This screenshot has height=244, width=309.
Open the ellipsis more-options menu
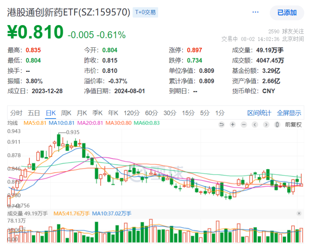[255, 12]
